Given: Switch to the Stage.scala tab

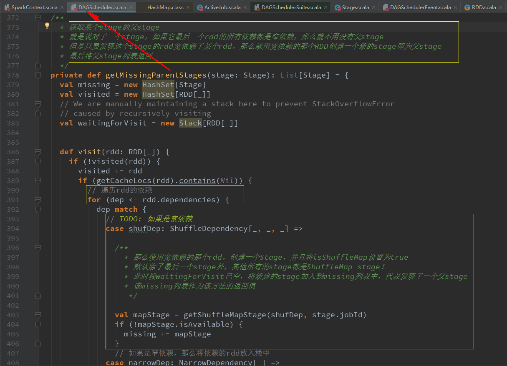Looking at the screenshot, I should pos(356,8).
